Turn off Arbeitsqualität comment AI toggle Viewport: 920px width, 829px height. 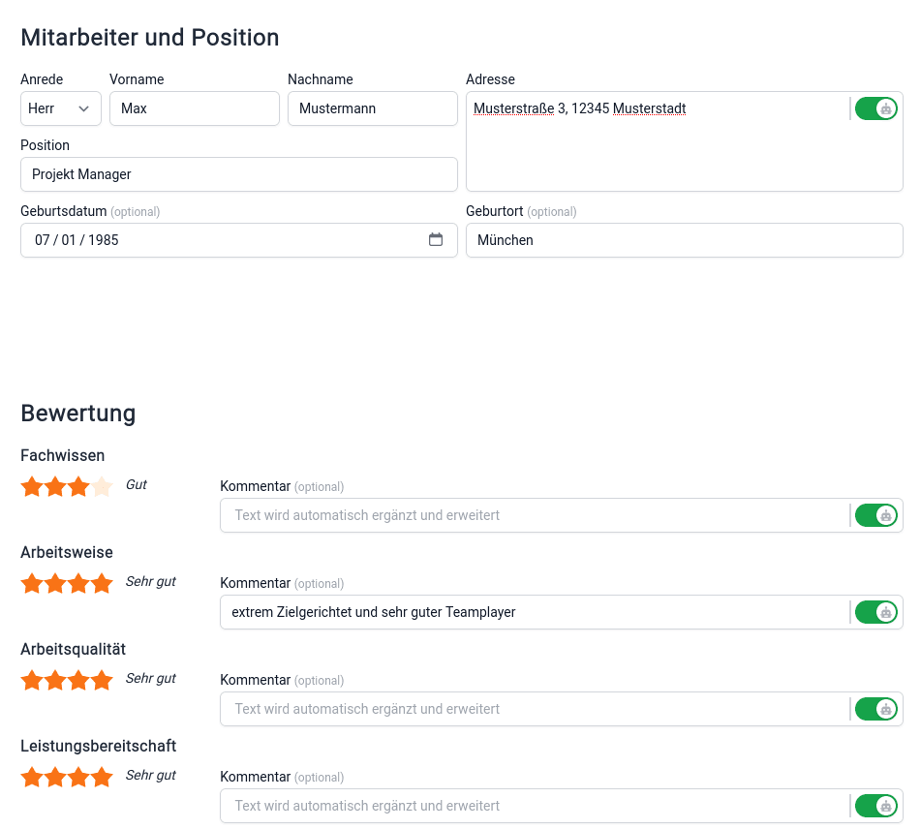(876, 709)
